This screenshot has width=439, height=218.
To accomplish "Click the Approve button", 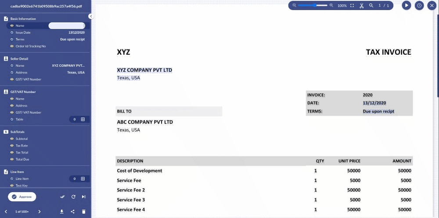I will pos(22,197).
